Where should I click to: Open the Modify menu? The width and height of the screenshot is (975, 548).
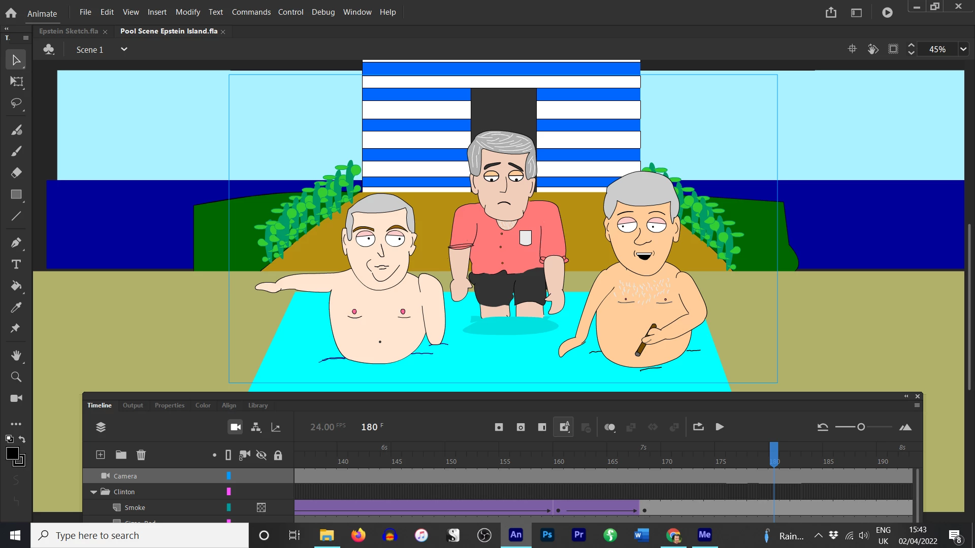[187, 12]
